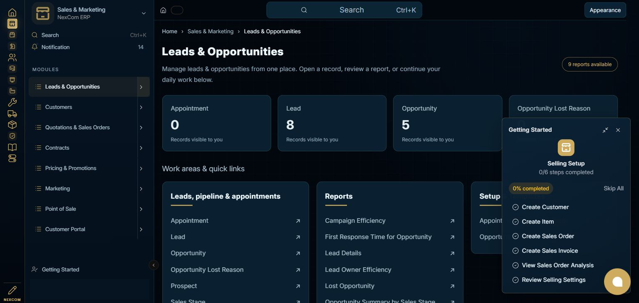639x303 pixels.
Task: Open the Sales & Marketing workspace dropdown
Action: tap(144, 13)
